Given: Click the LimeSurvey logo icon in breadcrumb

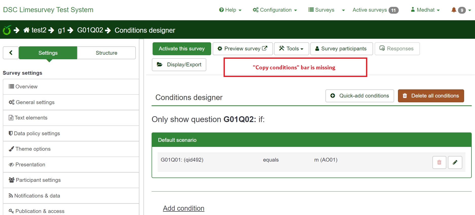Looking at the screenshot, I should pyautogui.click(x=7, y=30).
